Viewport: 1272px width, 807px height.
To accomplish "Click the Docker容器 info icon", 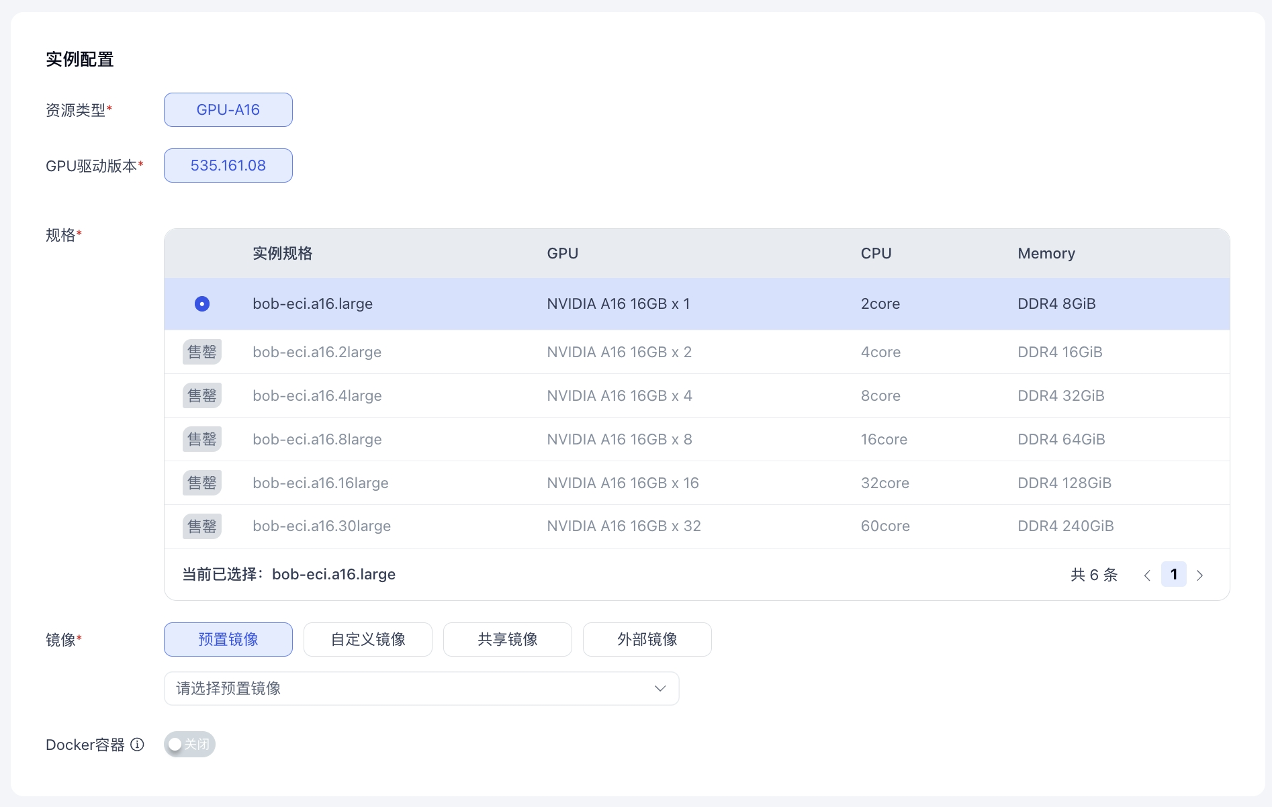I will tap(137, 745).
